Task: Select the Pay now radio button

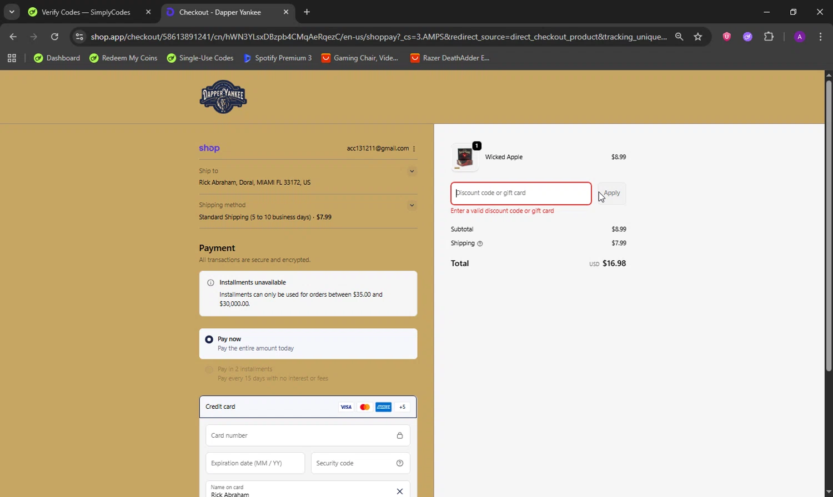Action: pyautogui.click(x=209, y=339)
